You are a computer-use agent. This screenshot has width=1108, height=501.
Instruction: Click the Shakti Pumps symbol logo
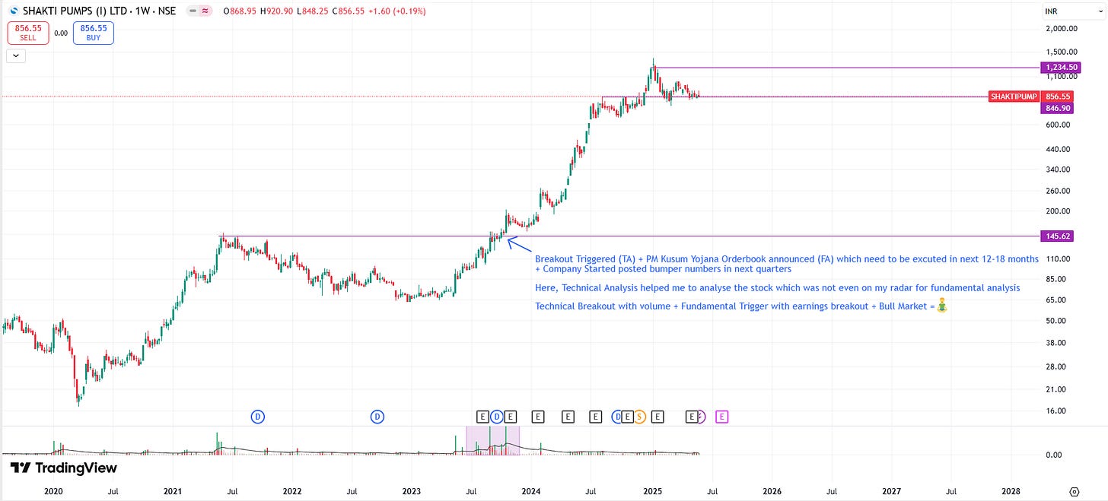tap(14, 11)
